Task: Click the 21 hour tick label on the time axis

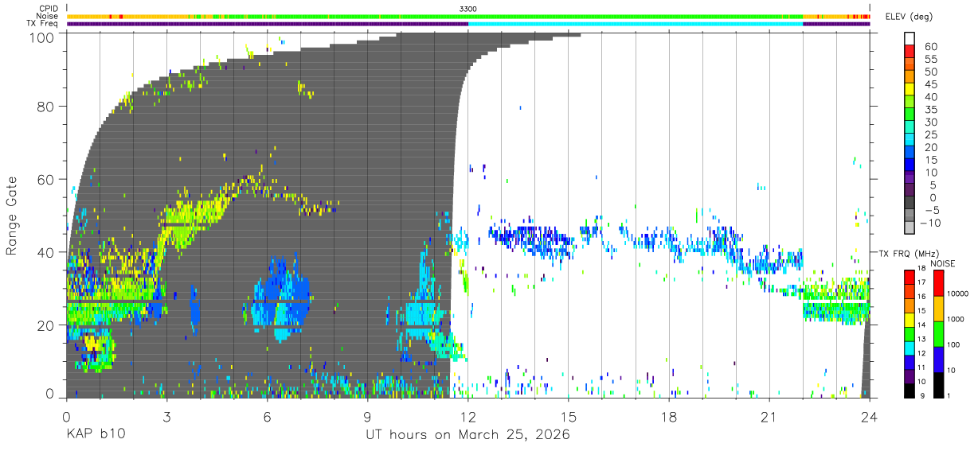Action: pyautogui.click(x=769, y=418)
